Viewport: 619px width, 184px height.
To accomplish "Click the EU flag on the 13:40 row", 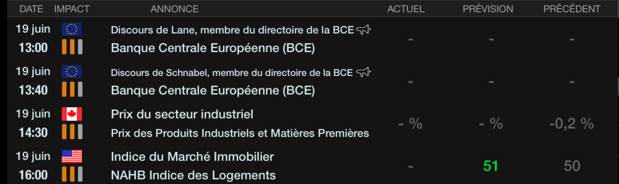I will click(x=72, y=72).
